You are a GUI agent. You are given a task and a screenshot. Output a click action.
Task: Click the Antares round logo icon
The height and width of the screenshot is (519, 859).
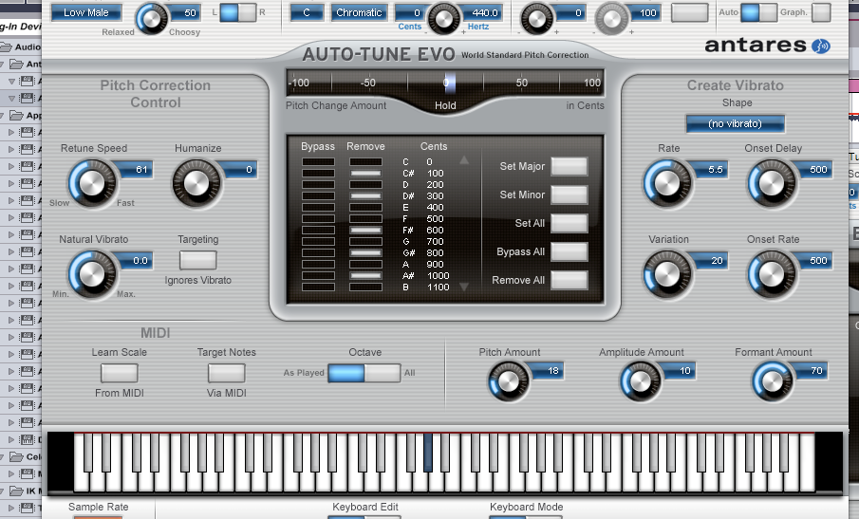(820, 46)
